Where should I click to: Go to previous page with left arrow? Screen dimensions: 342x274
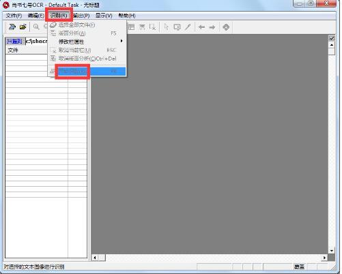coord(201,27)
